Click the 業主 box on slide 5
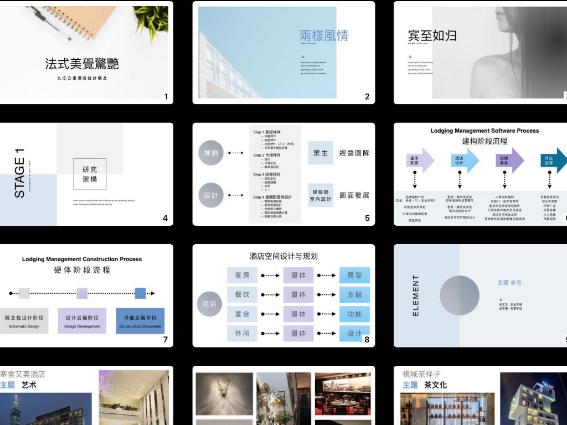567x425 pixels. 321,153
